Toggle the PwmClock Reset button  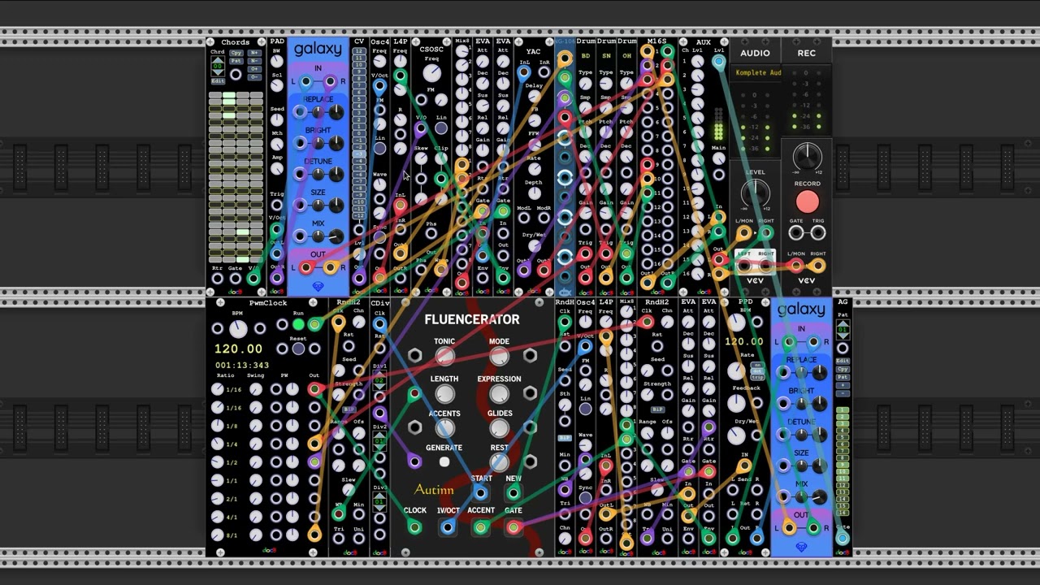click(x=298, y=349)
